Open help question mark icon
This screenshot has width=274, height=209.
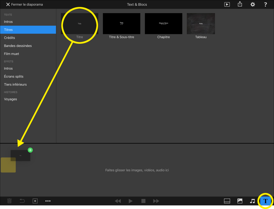coord(265,4)
